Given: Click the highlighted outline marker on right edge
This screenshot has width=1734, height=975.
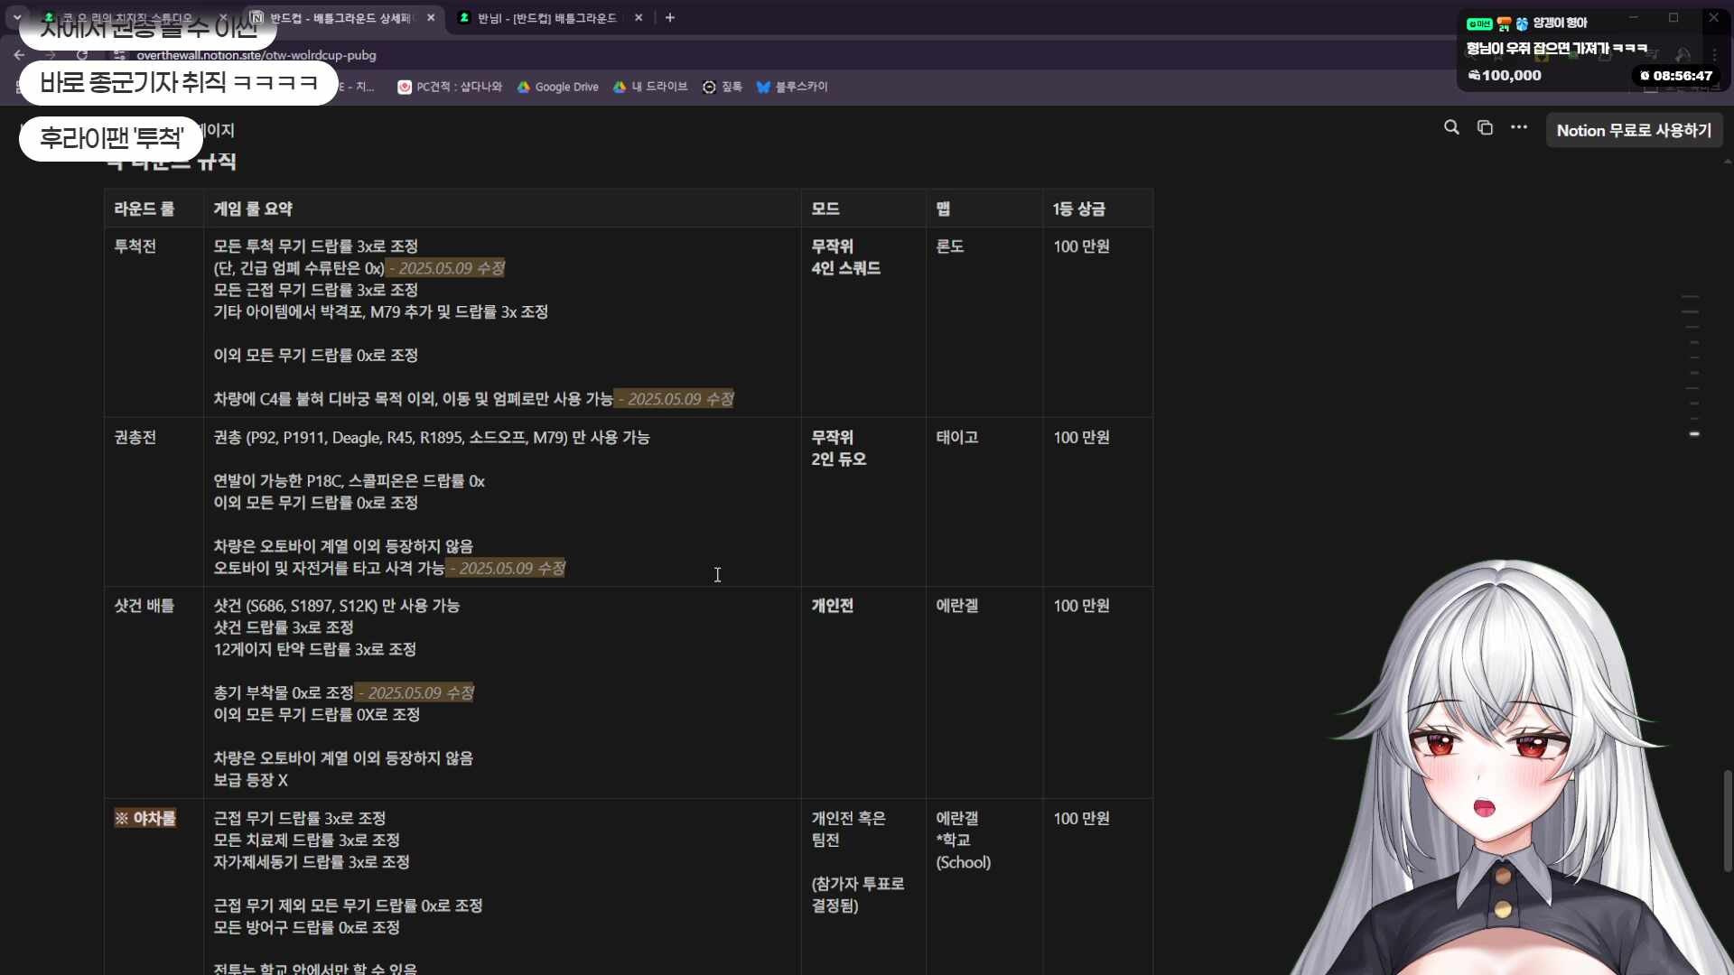Looking at the screenshot, I should [x=1694, y=434].
